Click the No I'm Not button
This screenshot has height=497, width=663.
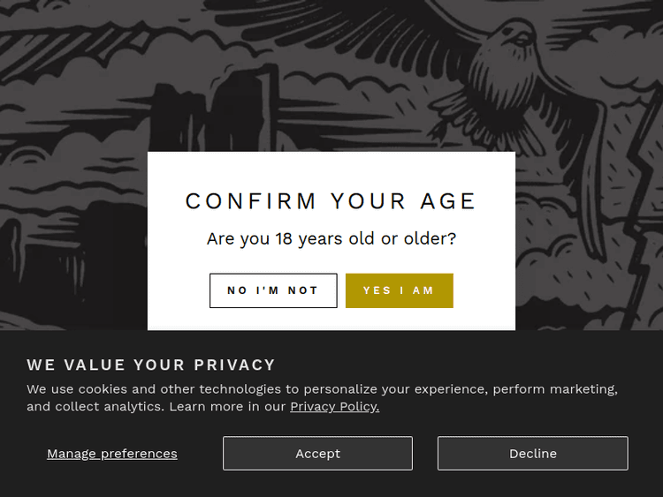pos(273,290)
